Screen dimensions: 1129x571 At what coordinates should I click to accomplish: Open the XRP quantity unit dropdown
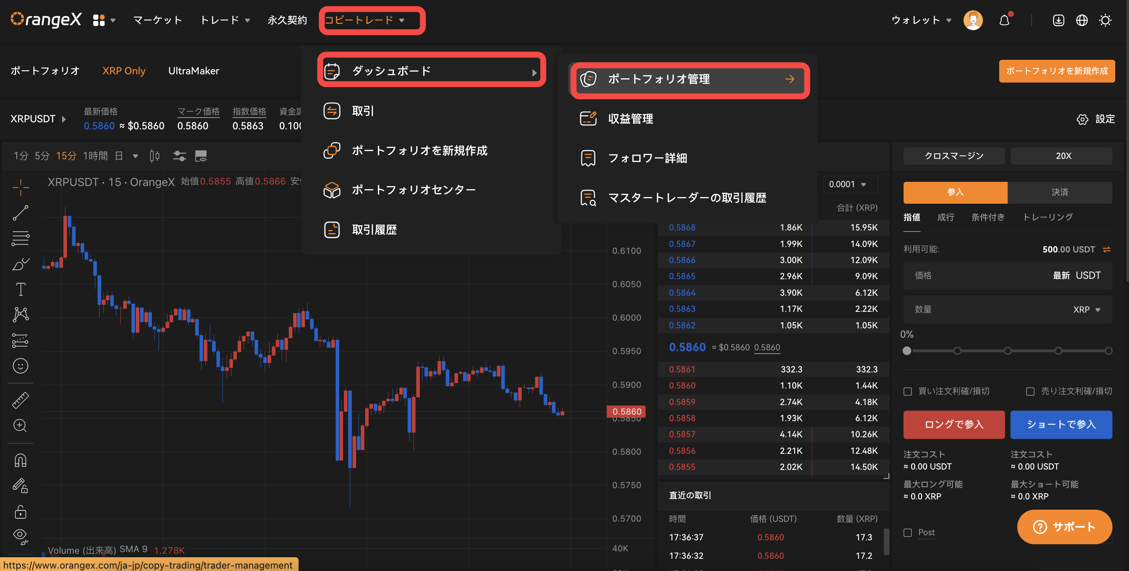tap(1087, 309)
